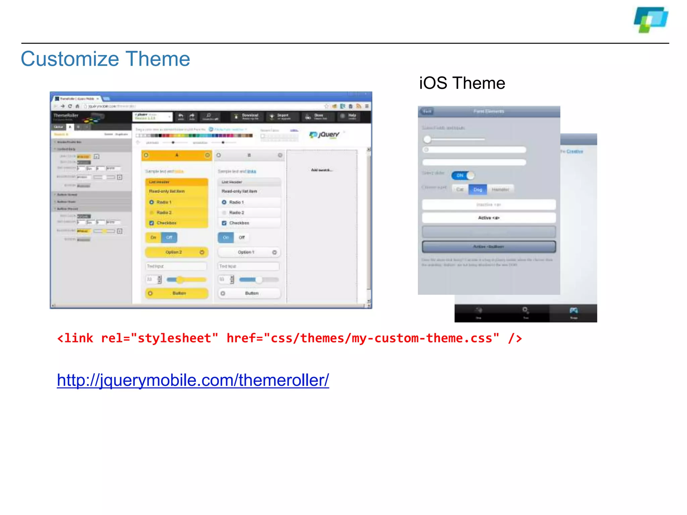This screenshot has width=687, height=515.
Task: Select the ThemeRoller browser tab
Action: point(77,99)
